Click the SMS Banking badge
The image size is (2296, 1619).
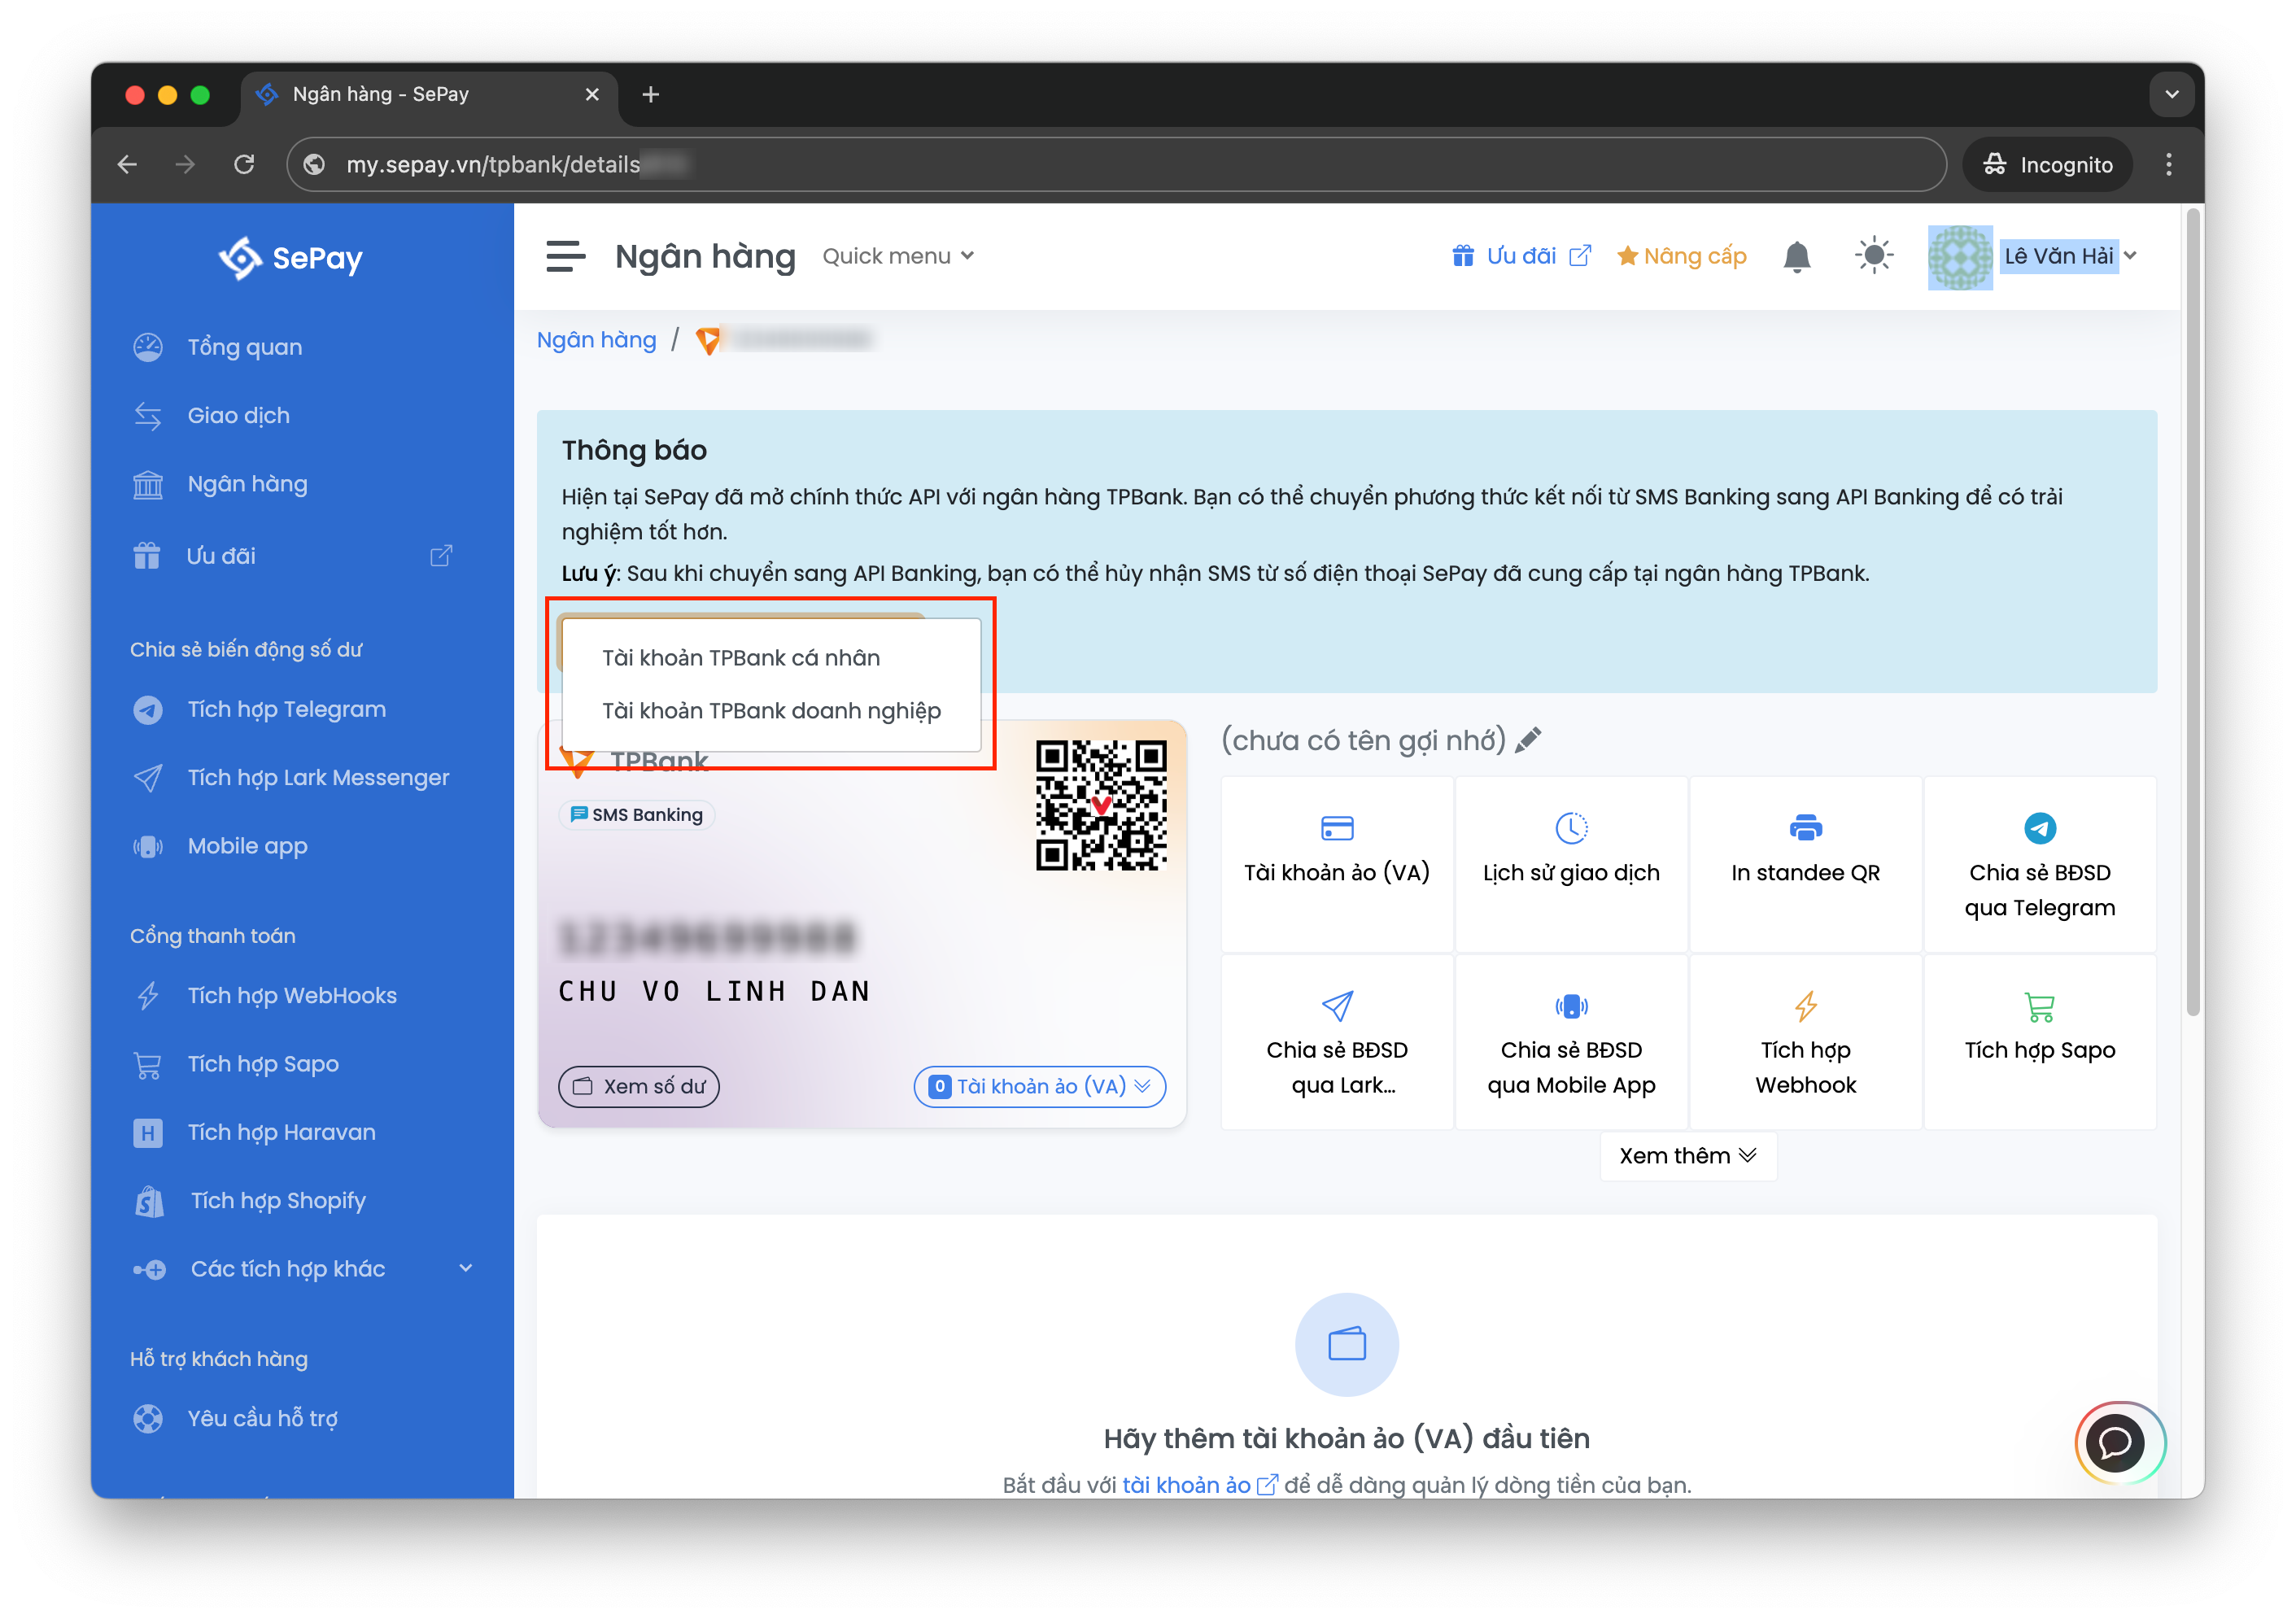[x=637, y=815]
